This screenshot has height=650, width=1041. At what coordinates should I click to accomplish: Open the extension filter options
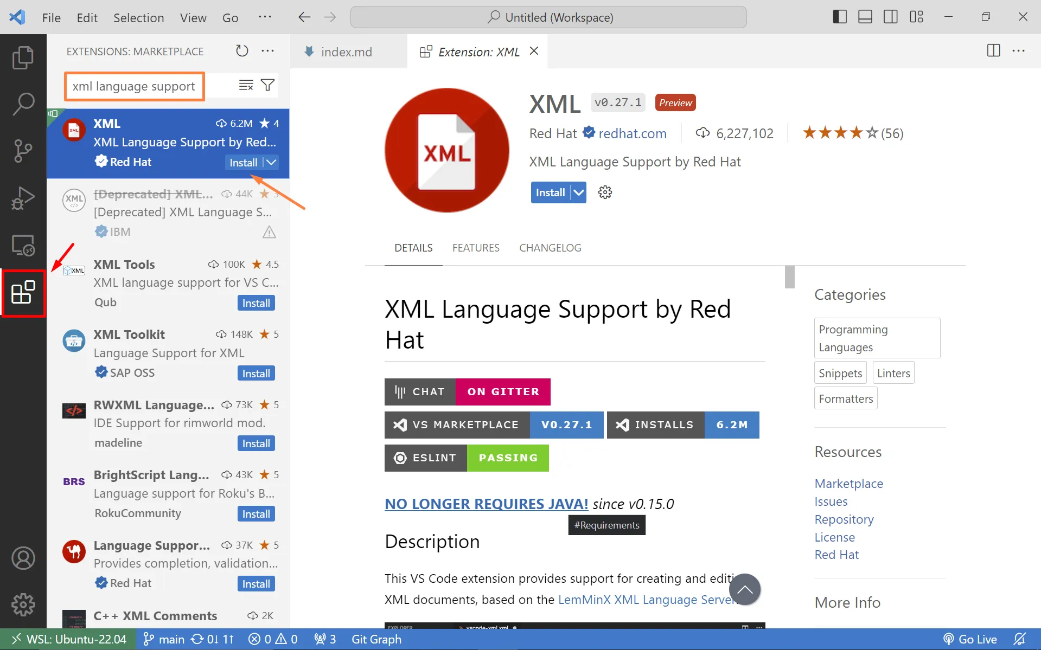268,86
